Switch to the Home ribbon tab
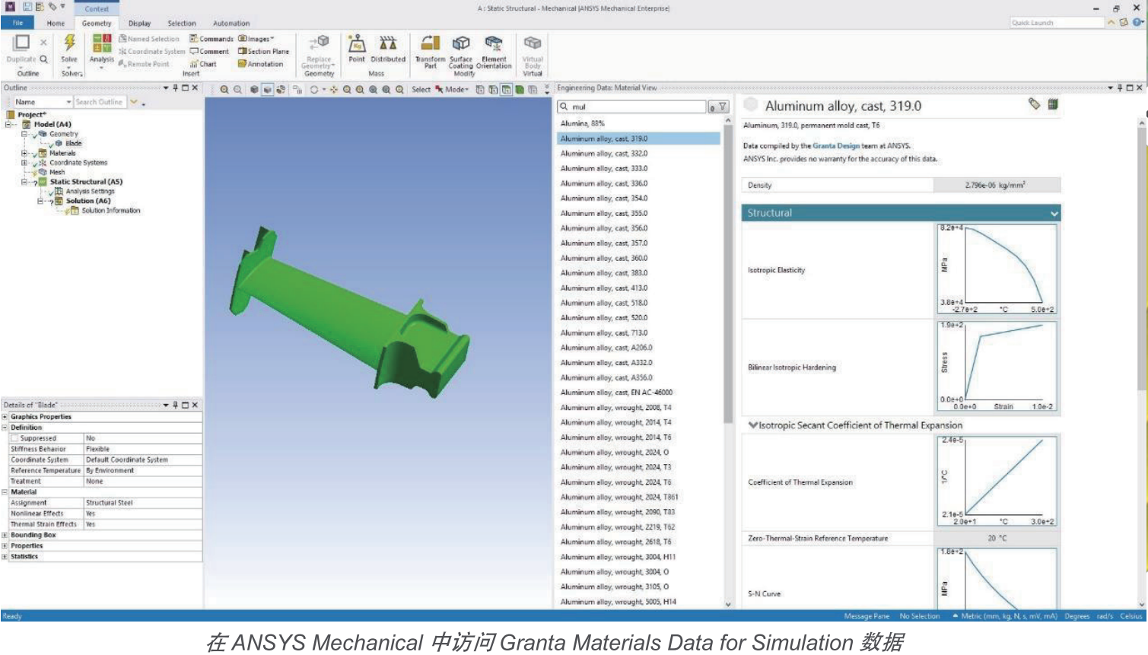 pos(56,24)
